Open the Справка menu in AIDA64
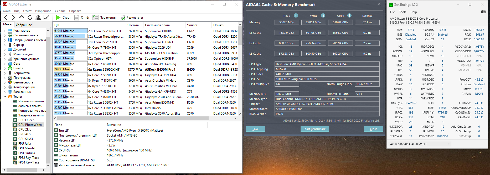 [x=75, y=11]
